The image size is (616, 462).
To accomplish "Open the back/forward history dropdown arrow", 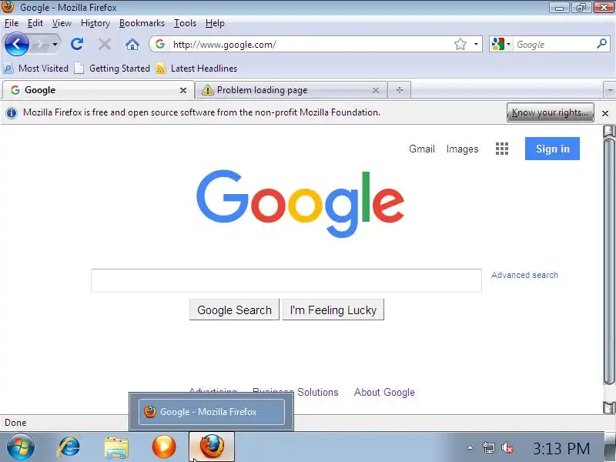I will [55, 45].
